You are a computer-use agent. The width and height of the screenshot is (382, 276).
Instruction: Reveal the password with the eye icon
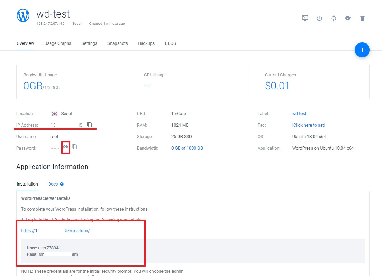(65, 146)
